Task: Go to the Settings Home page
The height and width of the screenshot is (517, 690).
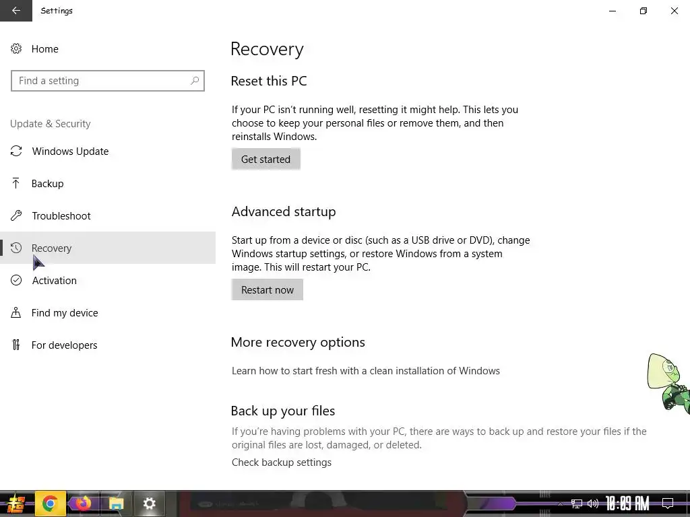Action: tap(108, 48)
